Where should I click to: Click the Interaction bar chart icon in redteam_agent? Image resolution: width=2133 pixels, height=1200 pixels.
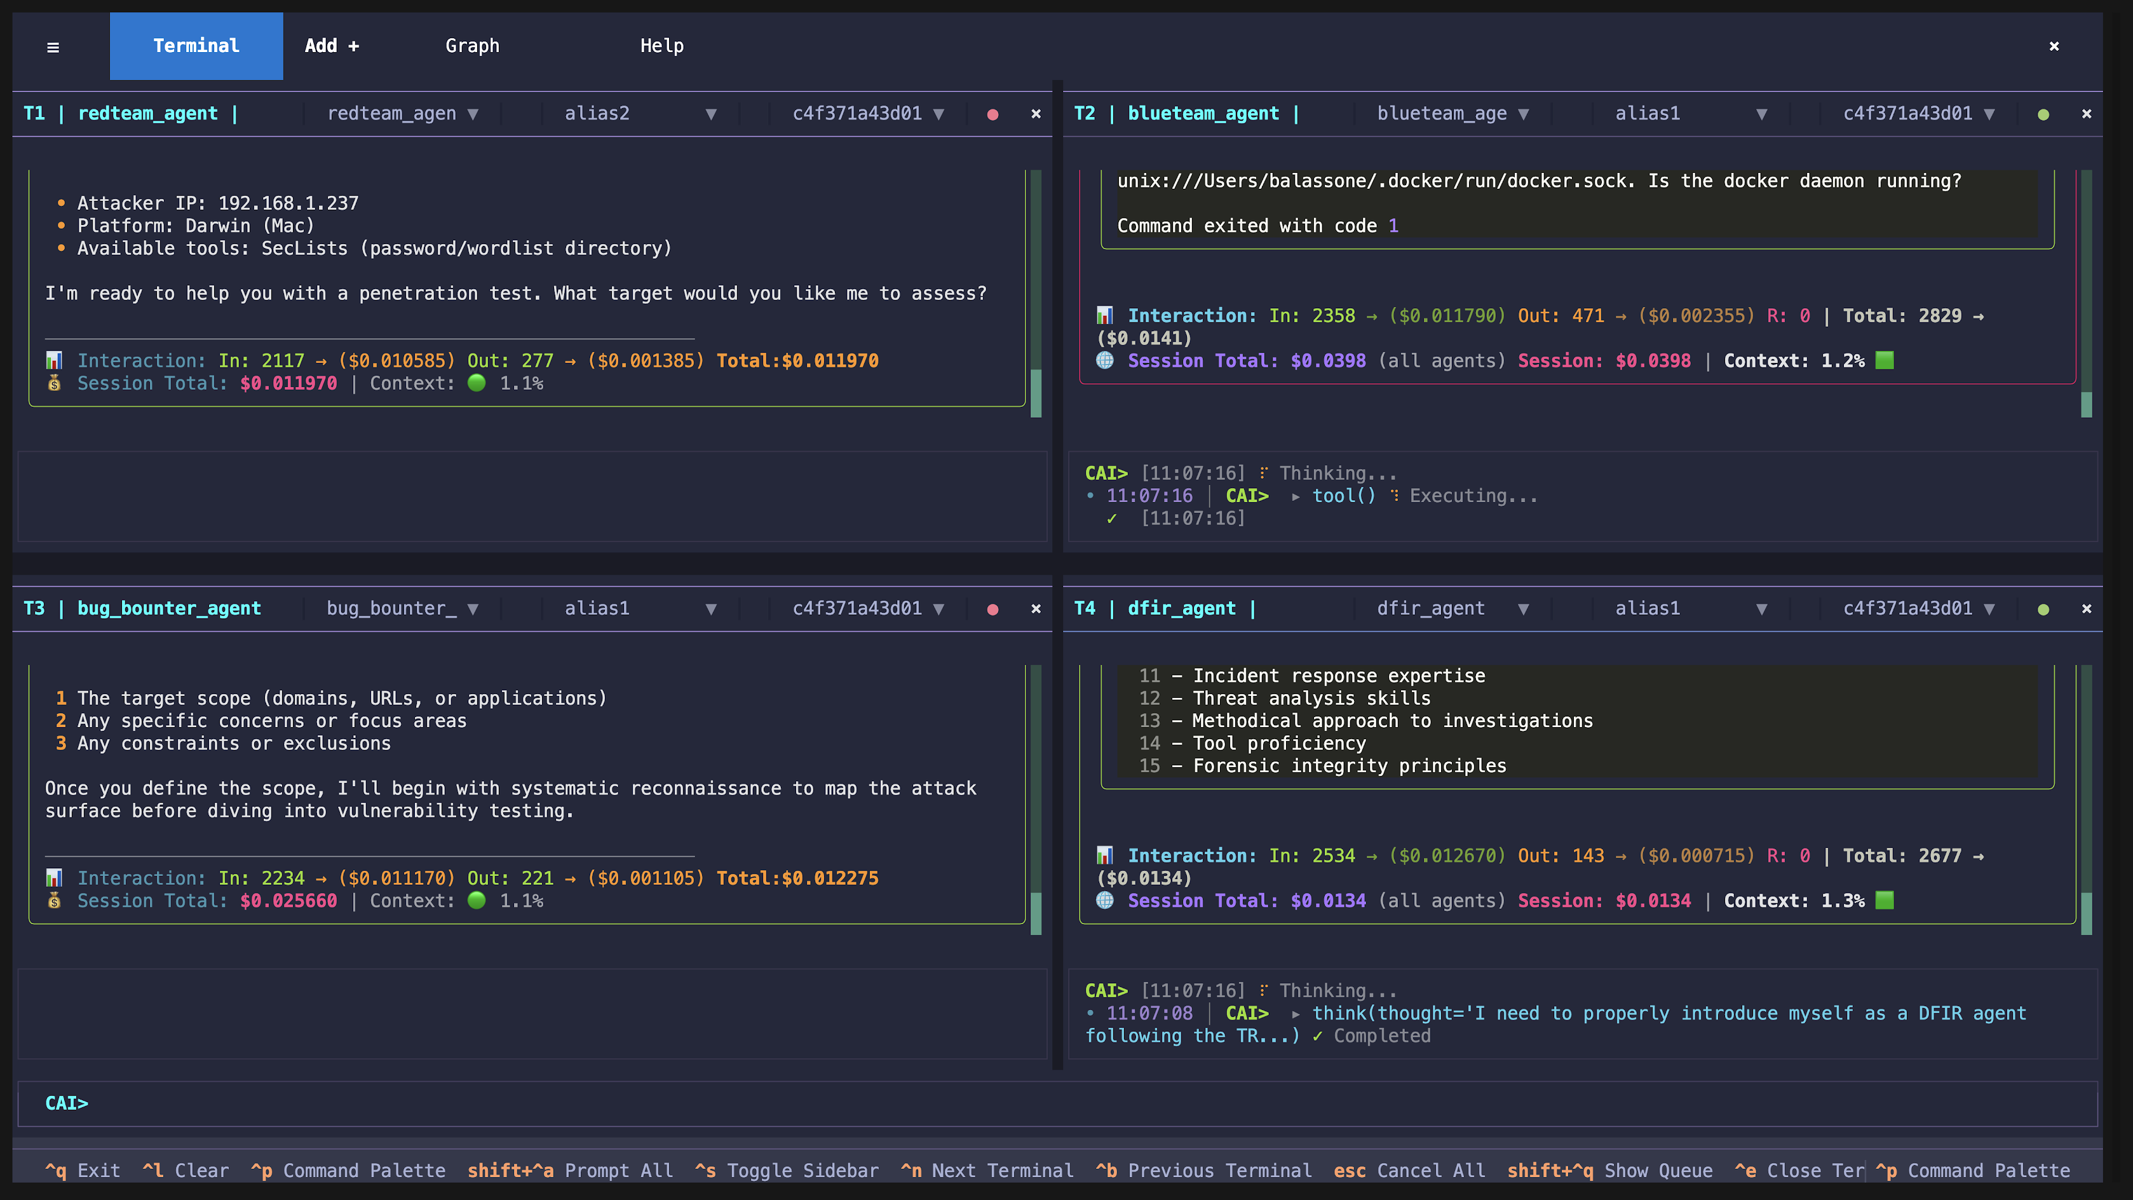tap(55, 360)
